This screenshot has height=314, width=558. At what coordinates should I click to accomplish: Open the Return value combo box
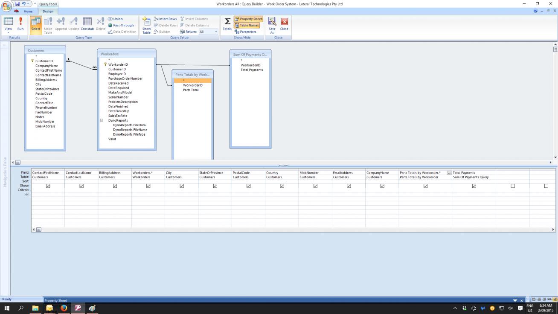coord(208,32)
